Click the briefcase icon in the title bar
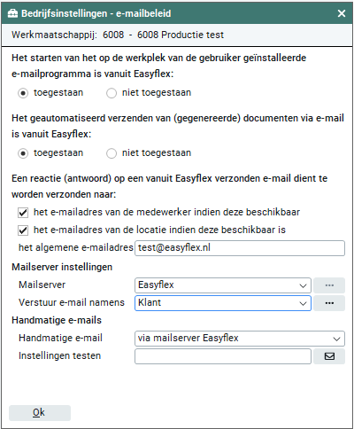This screenshot has width=354, height=429. point(12,13)
